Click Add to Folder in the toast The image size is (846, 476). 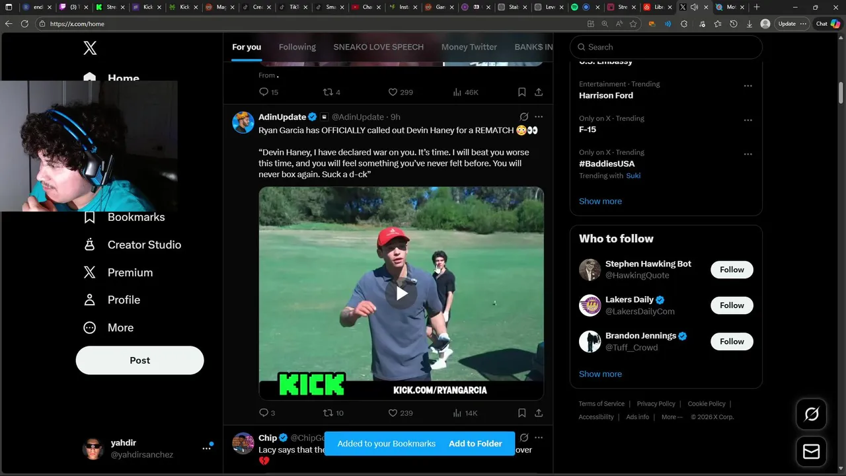click(475, 444)
